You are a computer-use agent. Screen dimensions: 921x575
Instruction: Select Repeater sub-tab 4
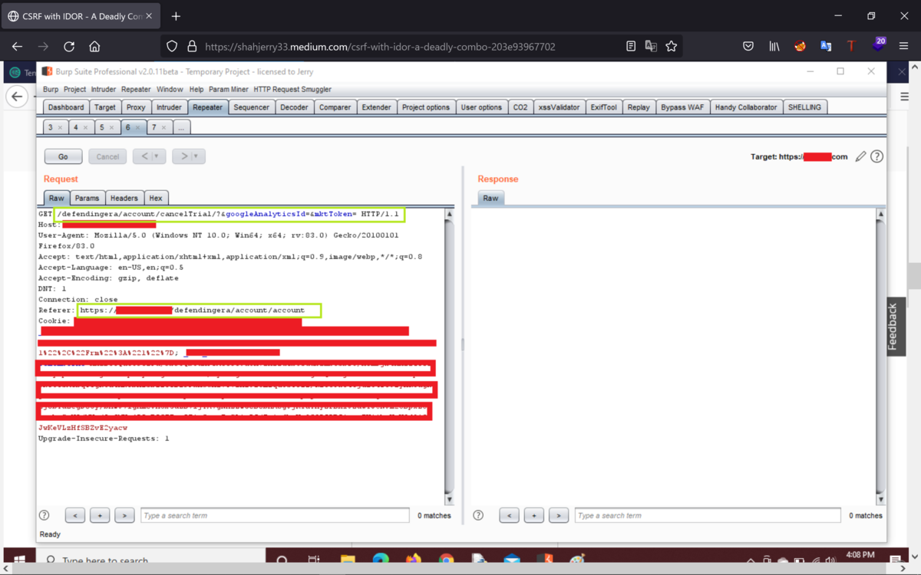(76, 127)
